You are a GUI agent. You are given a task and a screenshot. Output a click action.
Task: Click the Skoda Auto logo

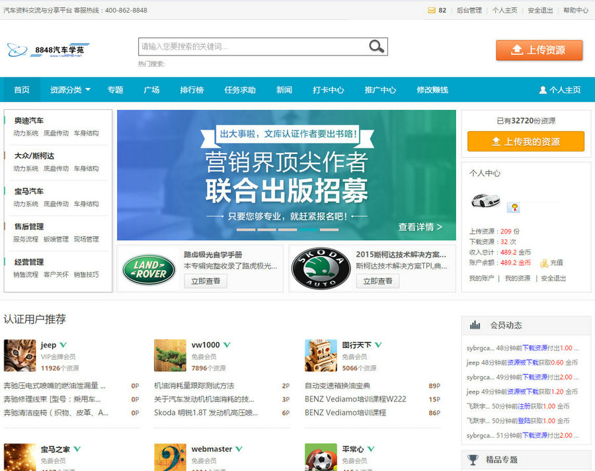[321, 269]
